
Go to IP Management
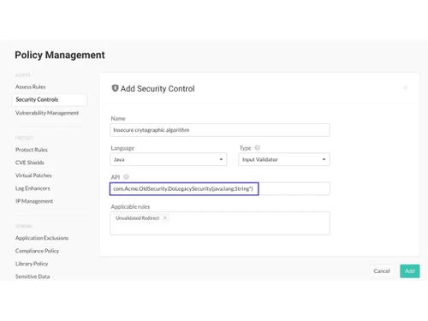pyautogui.click(x=34, y=201)
